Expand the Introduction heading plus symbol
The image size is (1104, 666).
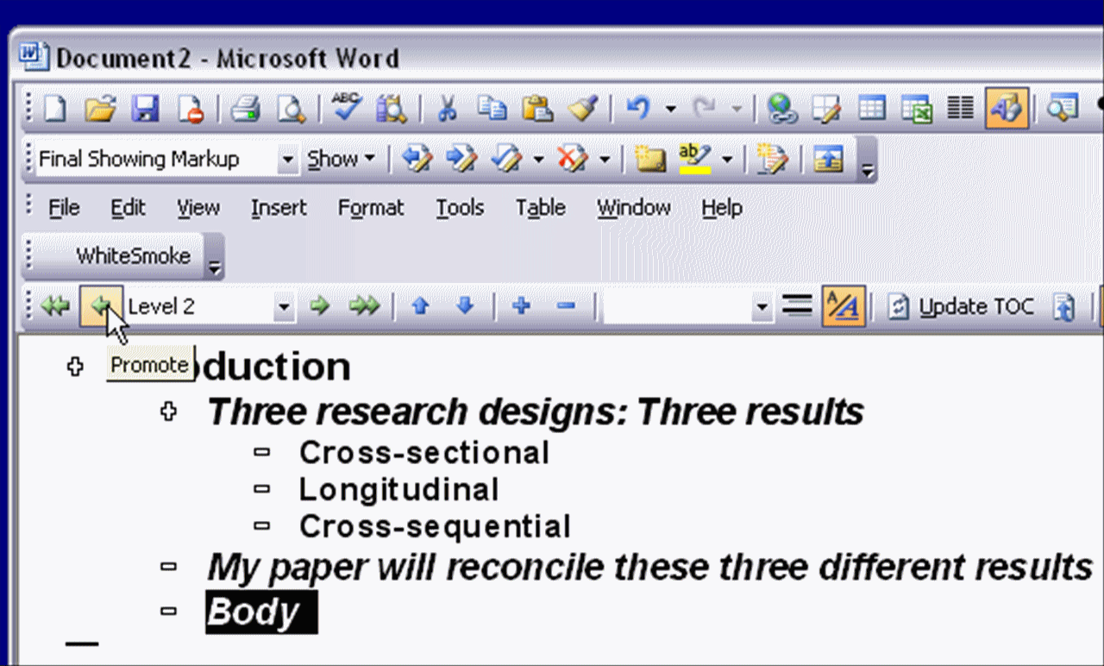75,367
